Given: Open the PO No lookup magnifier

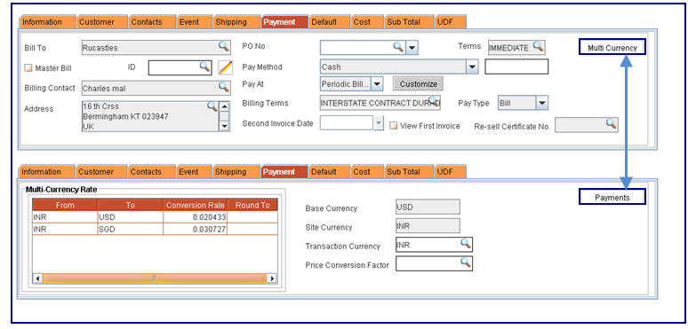Looking at the screenshot, I should 398,46.
